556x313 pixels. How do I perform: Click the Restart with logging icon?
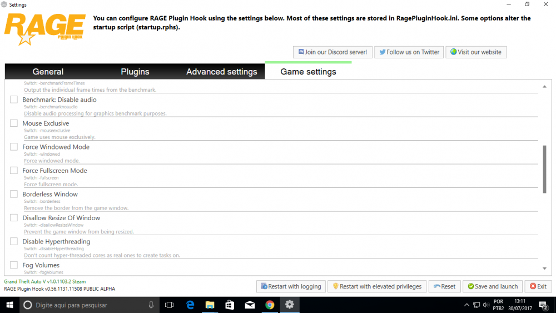pyautogui.click(x=264, y=286)
